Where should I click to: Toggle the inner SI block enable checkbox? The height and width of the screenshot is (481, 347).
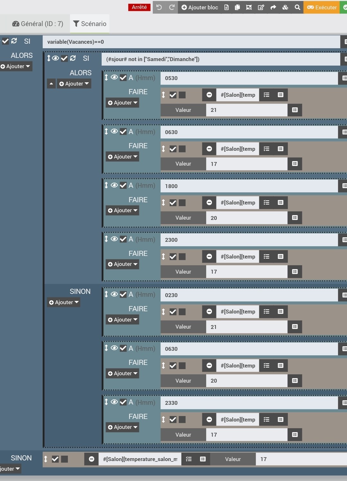tap(64, 58)
